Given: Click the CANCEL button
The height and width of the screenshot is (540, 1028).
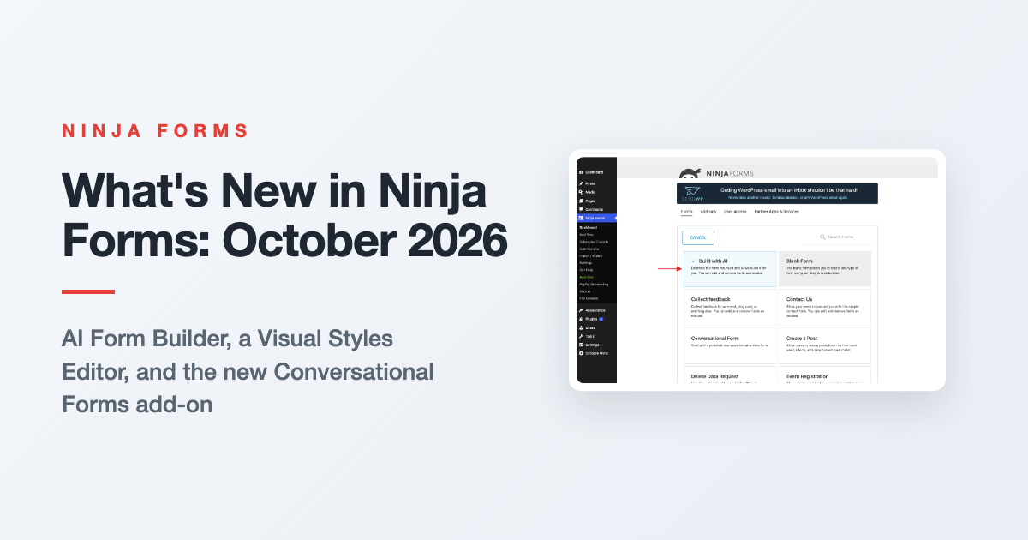Looking at the screenshot, I should click(x=697, y=237).
